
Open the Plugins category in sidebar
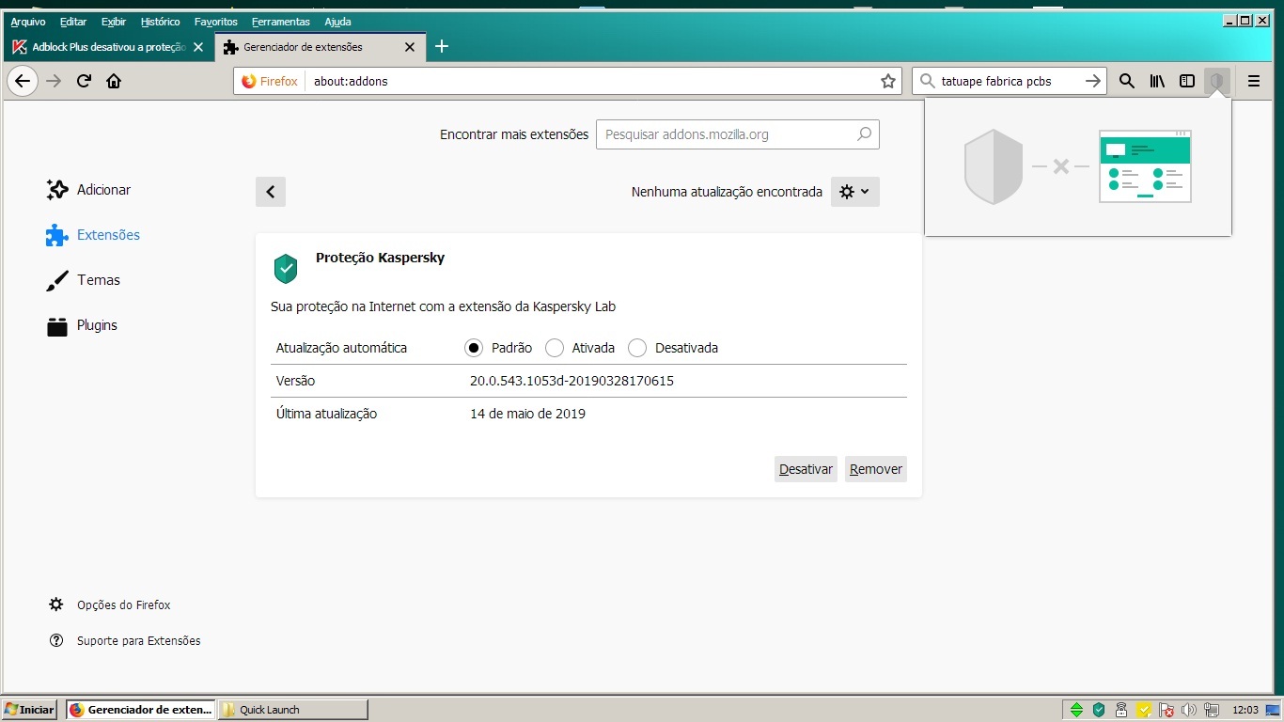pos(83,325)
